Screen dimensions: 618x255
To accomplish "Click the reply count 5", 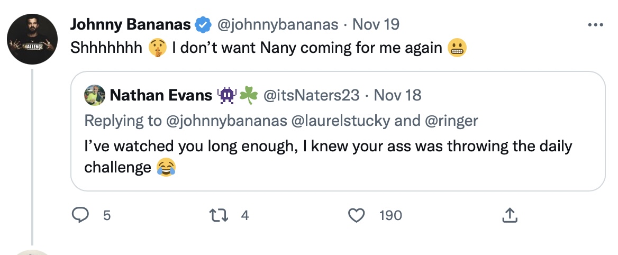I will tap(106, 215).
